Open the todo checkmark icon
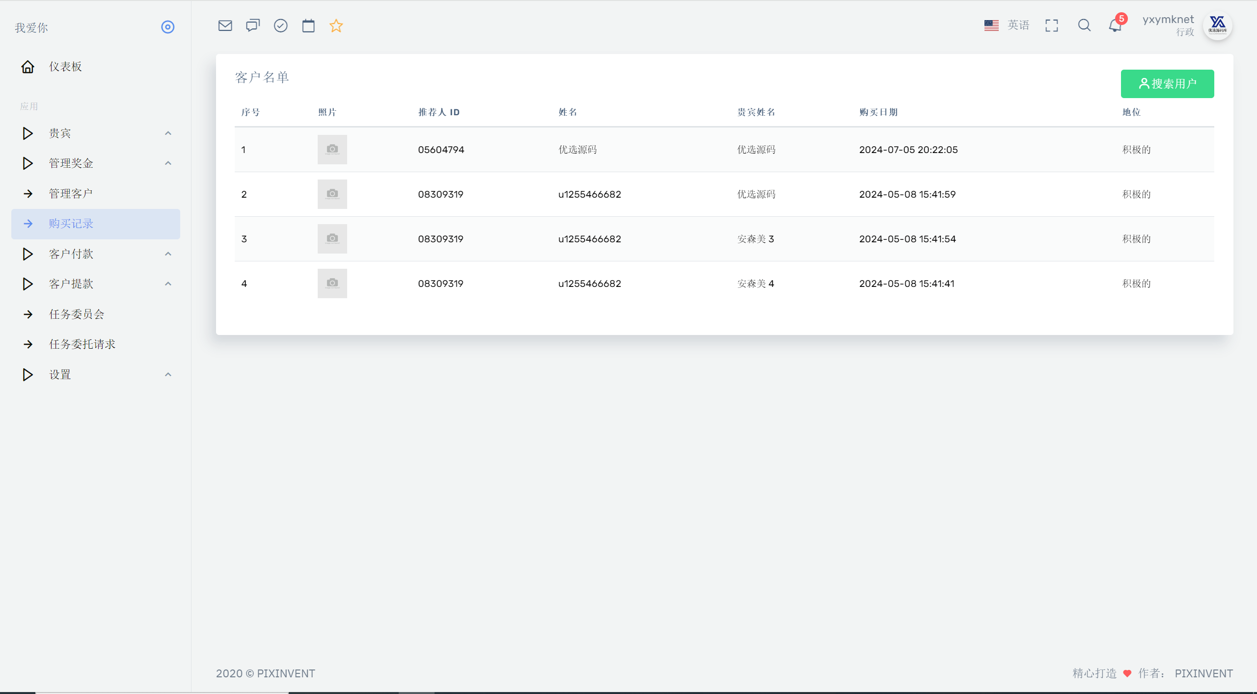1257x694 pixels. pos(280,26)
